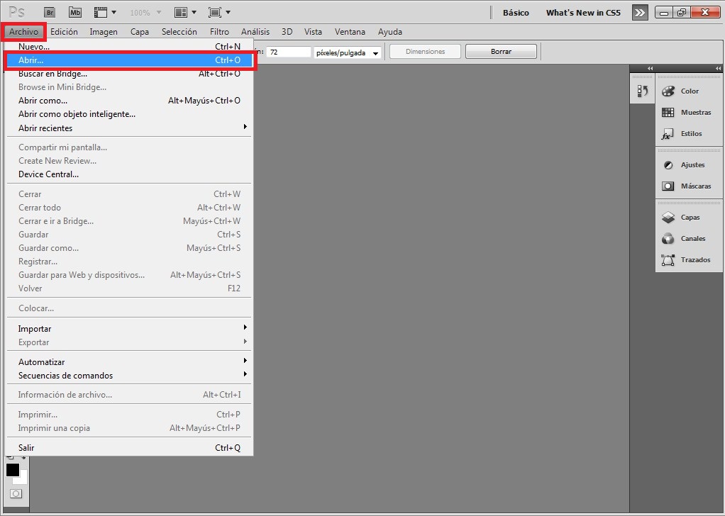Select Imprimir... menu entry
Viewport: 725px width, 516px height.
129,415
